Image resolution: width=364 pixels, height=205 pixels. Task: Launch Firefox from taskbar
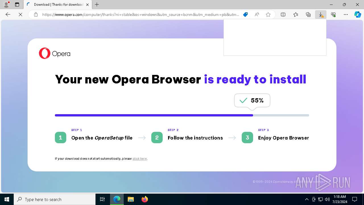click(x=145, y=199)
